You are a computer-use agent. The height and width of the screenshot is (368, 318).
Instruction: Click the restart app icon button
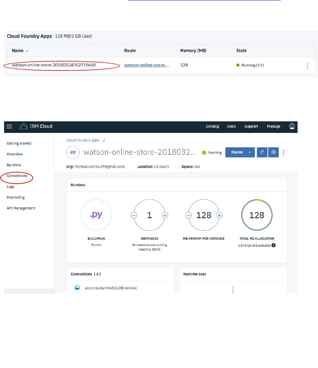pos(262,152)
